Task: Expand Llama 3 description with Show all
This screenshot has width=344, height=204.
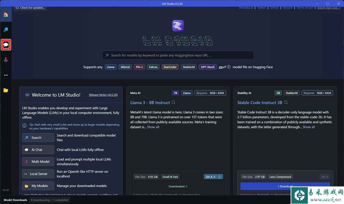Action: point(153,127)
